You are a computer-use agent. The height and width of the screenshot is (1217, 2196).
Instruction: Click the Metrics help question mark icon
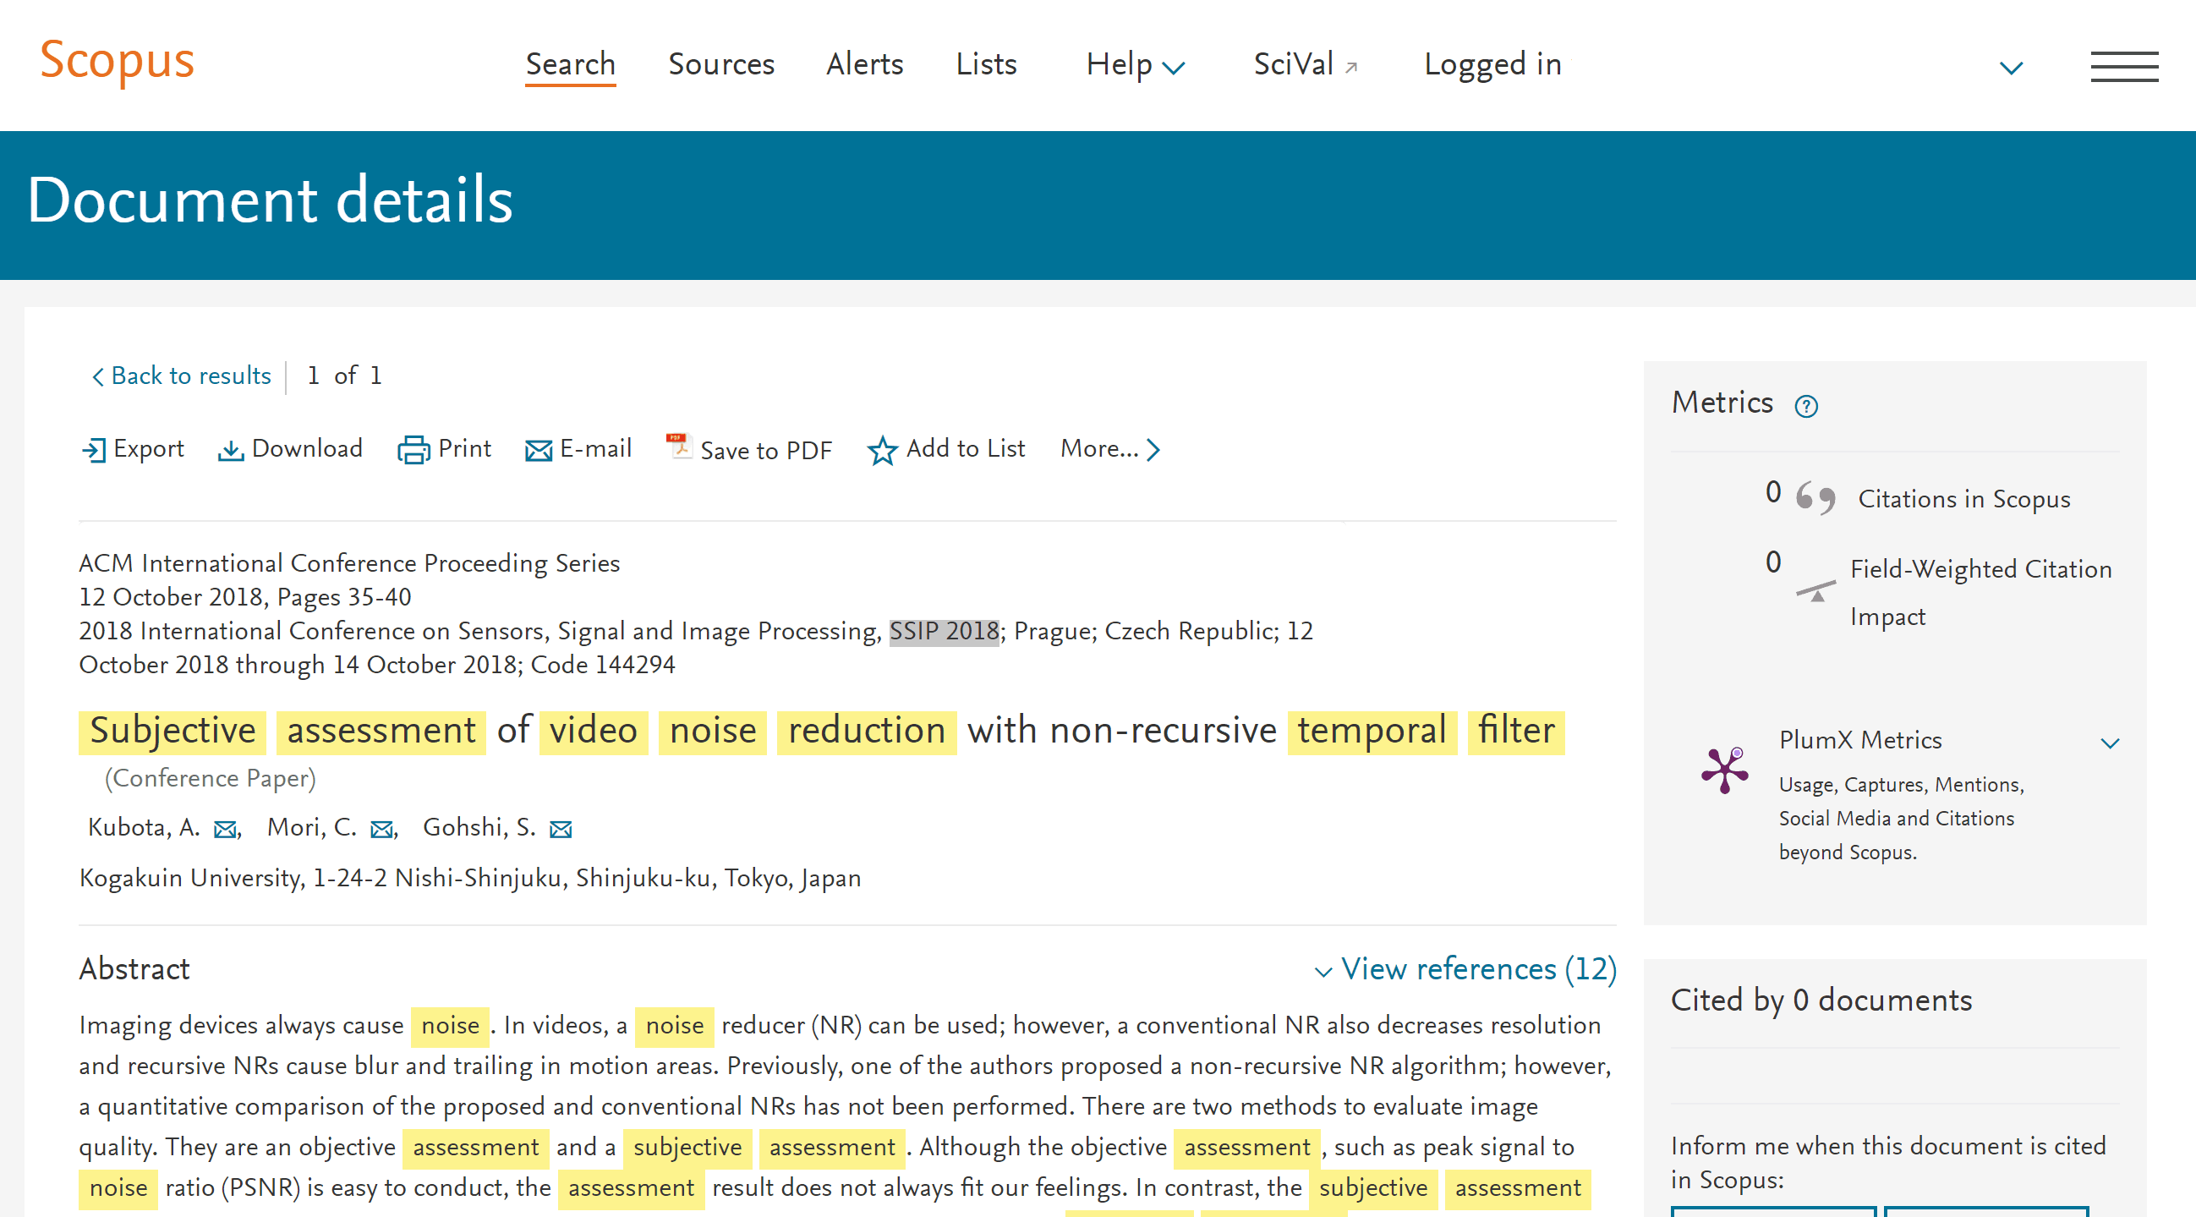point(1805,406)
